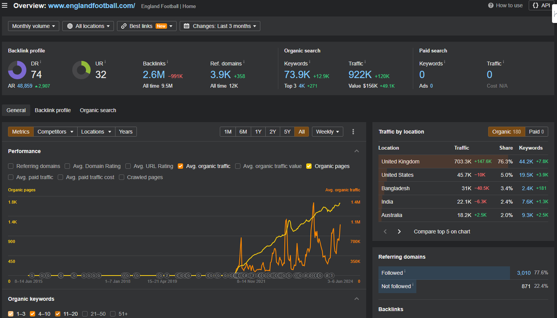Switch traffic by location to Organic 180

[507, 132]
